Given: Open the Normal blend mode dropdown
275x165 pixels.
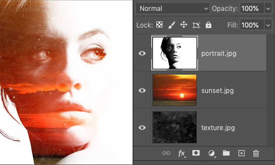Looking at the screenshot, I should click(x=173, y=8).
